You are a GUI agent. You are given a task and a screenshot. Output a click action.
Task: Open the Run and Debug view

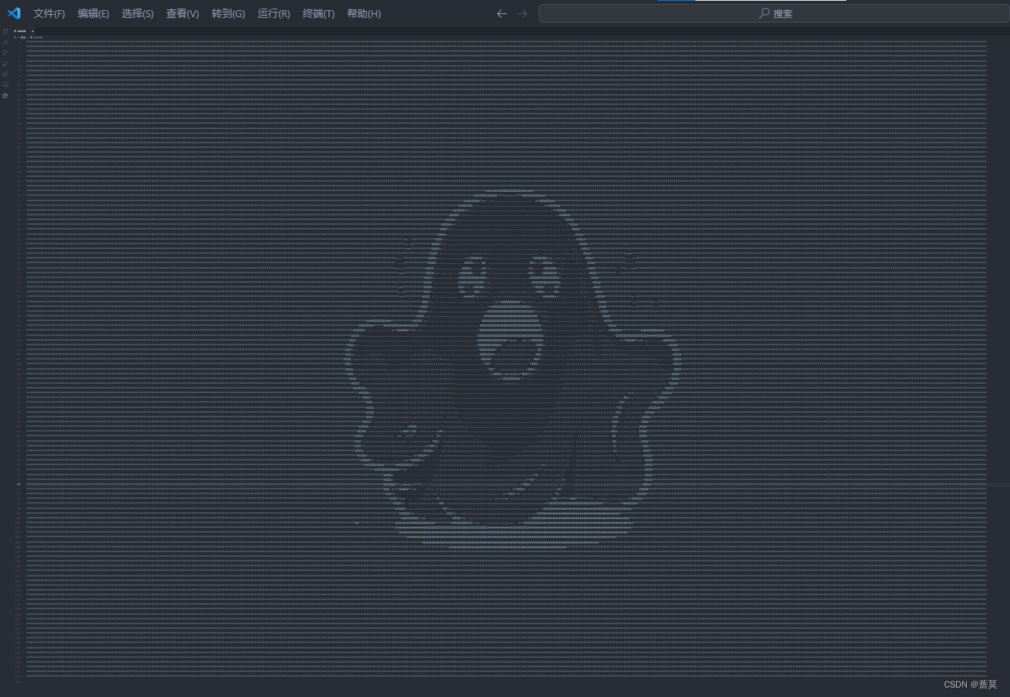[x=5, y=63]
